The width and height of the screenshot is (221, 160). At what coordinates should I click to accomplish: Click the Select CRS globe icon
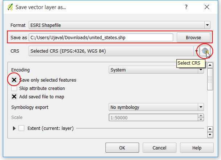point(205,51)
